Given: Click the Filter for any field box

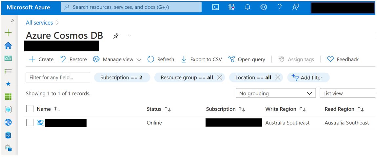Looking at the screenshot, I should 58,78.
